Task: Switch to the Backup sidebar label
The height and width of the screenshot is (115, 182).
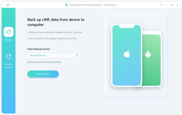Action: (9, 40)
